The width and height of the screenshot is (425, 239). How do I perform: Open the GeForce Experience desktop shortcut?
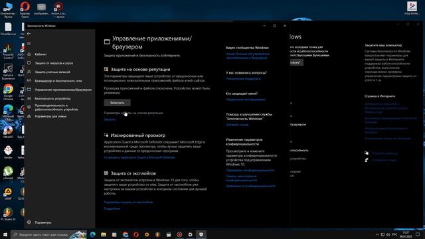click(8, 72)
